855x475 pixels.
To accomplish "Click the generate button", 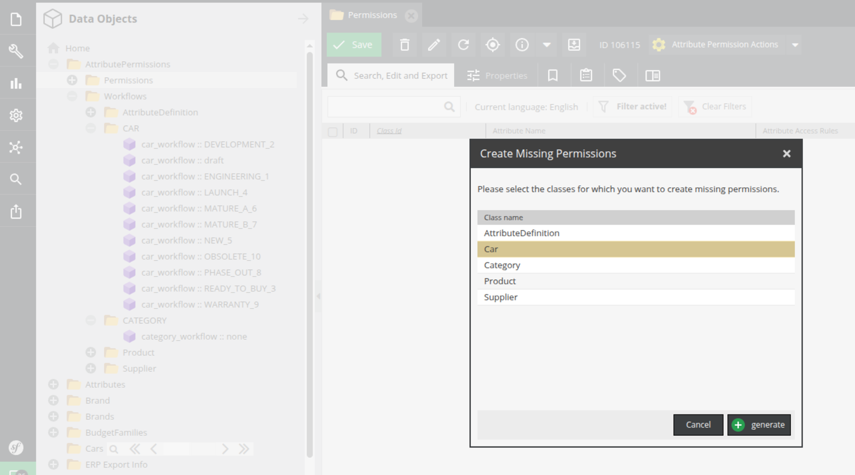I will [759, 425].
